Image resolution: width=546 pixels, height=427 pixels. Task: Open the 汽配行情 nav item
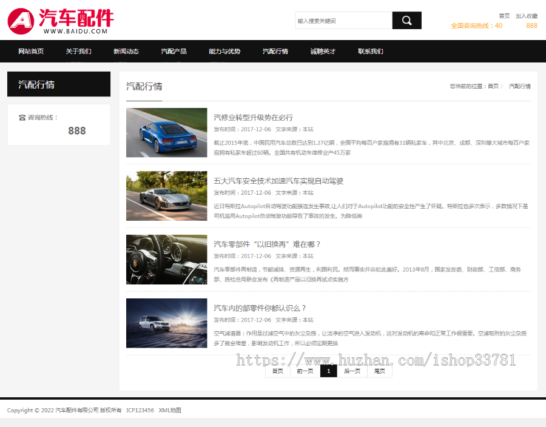275,51
